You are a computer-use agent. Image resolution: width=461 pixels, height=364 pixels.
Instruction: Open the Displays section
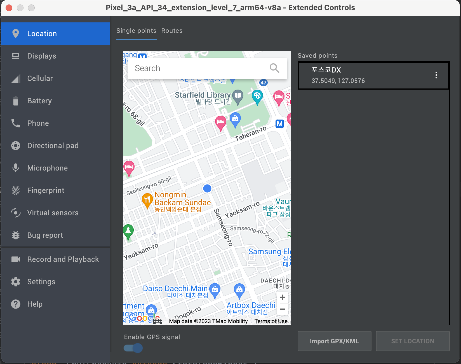coord(55,56)
